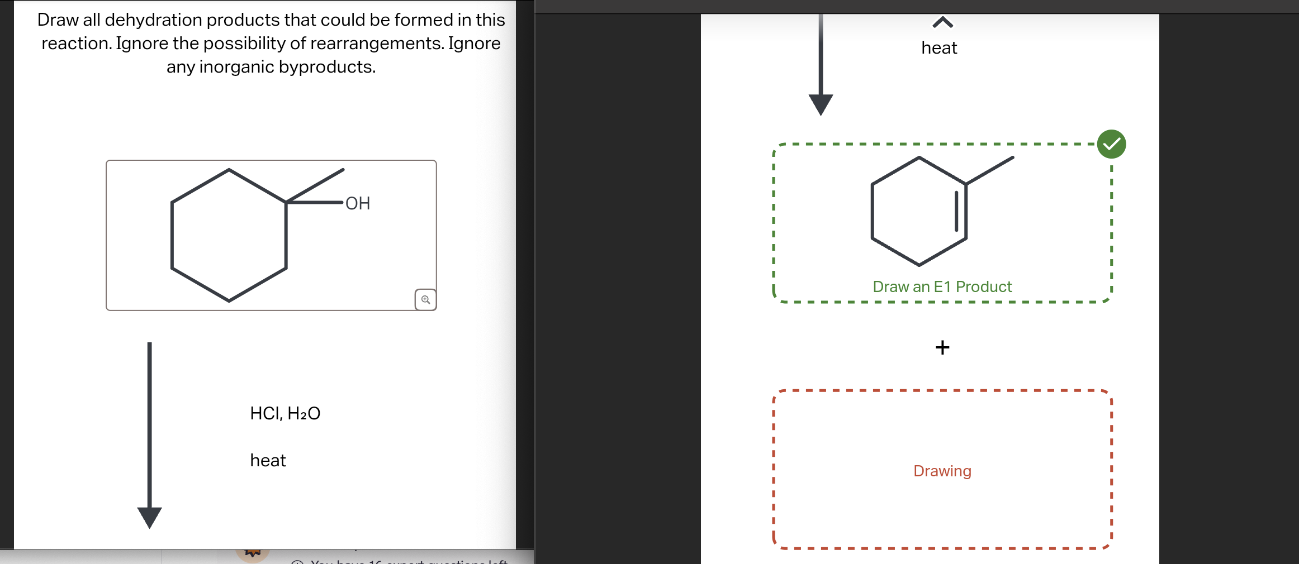Click the magnifier icon to enlarge reactant
The width and height of the screenshot is (1299, 564).
(x=424, y=299)
